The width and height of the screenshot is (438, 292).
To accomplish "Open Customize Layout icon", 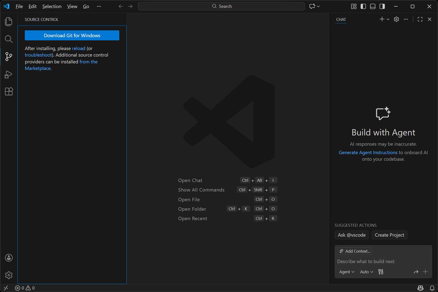I will tap(354, 6).
